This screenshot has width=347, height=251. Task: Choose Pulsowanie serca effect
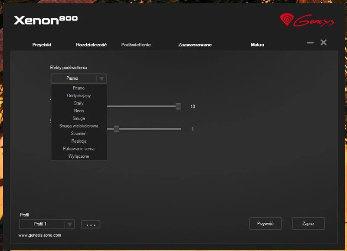point(79,149)
